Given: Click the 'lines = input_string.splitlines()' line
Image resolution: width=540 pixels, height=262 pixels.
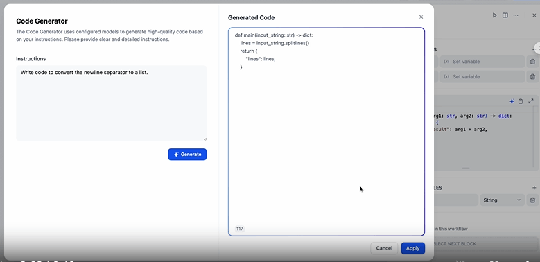Looking at the screenshot, I should (x=275, y=43).
